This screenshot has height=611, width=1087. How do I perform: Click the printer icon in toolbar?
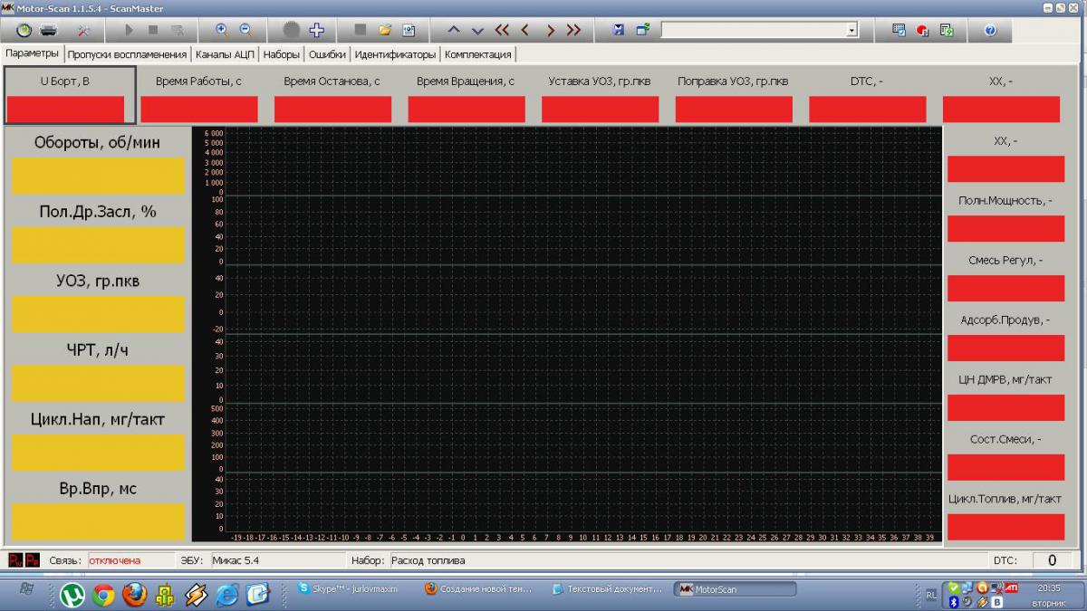pyautogui.click(x=49, y=30)
